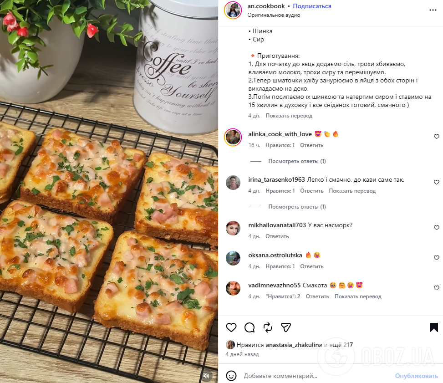Open oksana.ostrolutska's profile picture
Screen dimensions: 443x383
pos(233,258)
